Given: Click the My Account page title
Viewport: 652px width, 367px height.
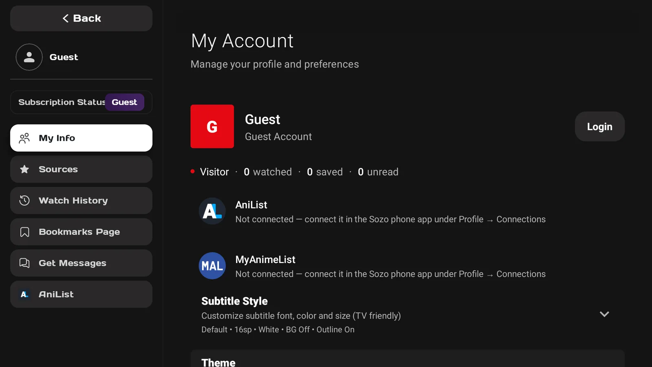Looking at the screenshot, I should coord(242,41).
